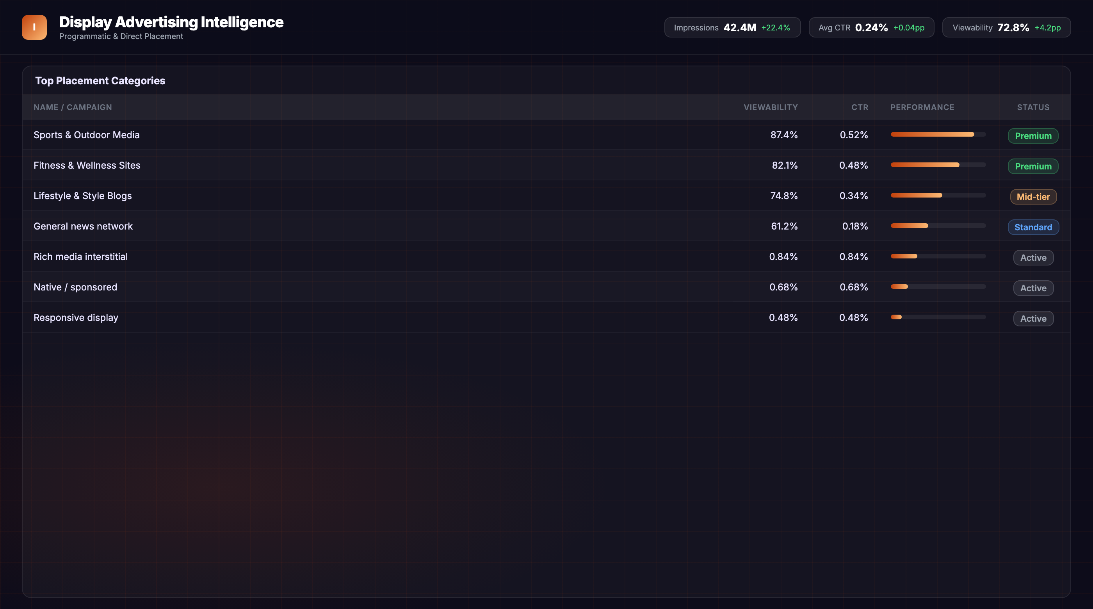The image size is (1093, 609).
Task: Click the Lifestyle & Style Blogs performance bar
Action: pyautogui.click(x=938, y=195)
